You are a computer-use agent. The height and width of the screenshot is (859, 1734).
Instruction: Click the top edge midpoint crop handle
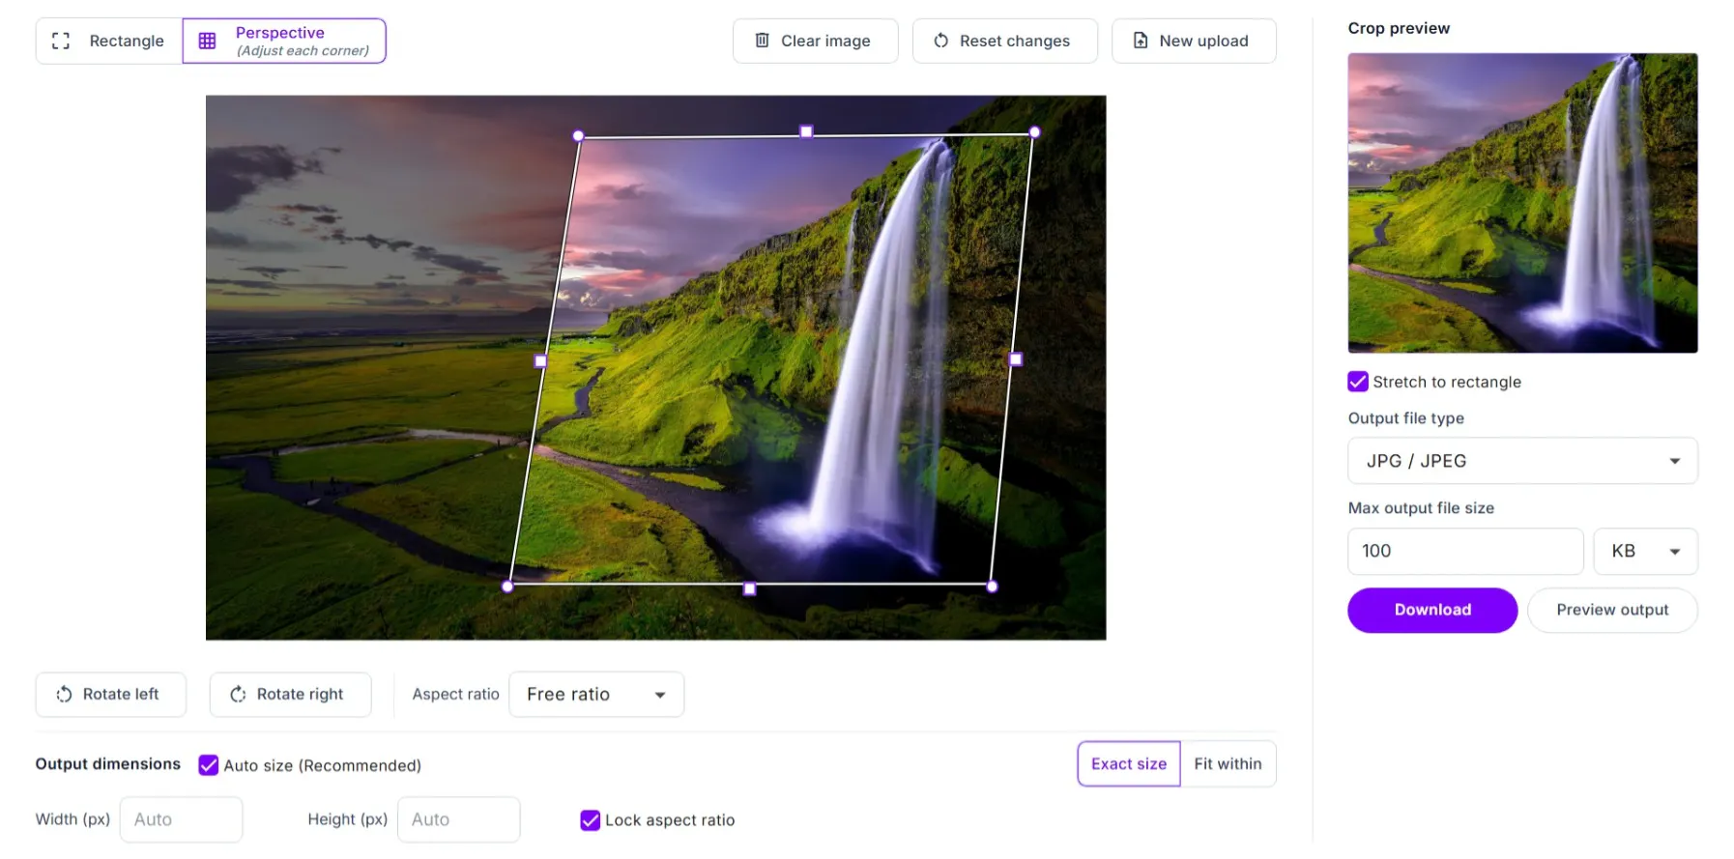pyautogui.click(x=806, y=131)
